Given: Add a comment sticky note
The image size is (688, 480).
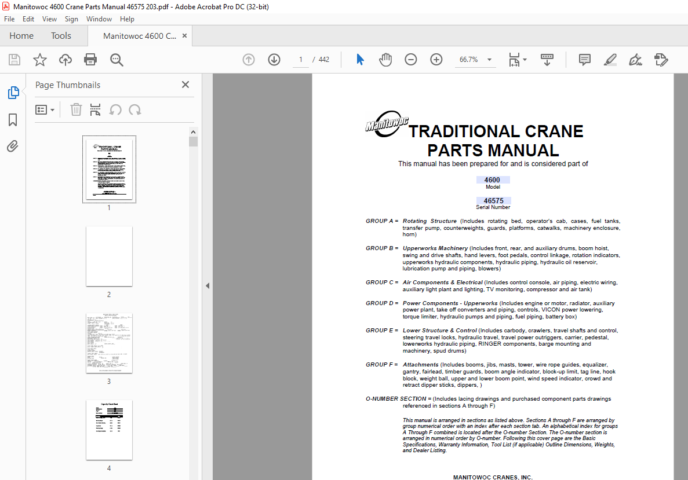Looking at the screenshot, I should coord(584,60).
